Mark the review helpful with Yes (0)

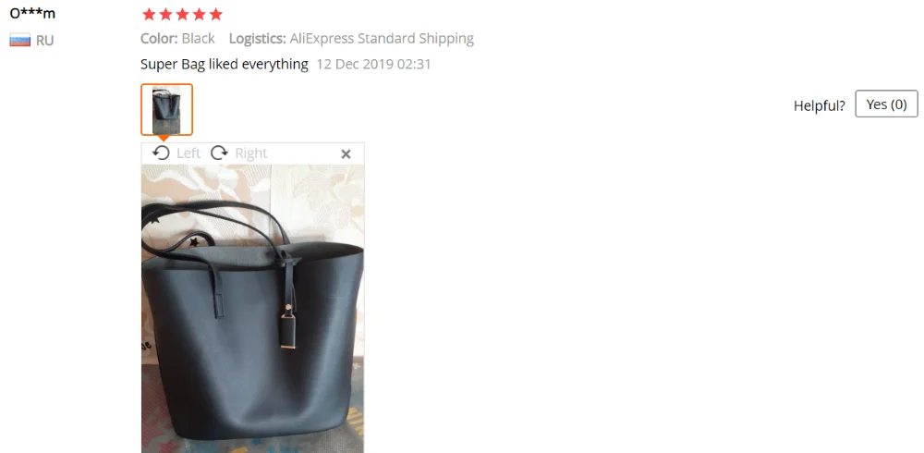pyautogui.click(x=886, y=104)
